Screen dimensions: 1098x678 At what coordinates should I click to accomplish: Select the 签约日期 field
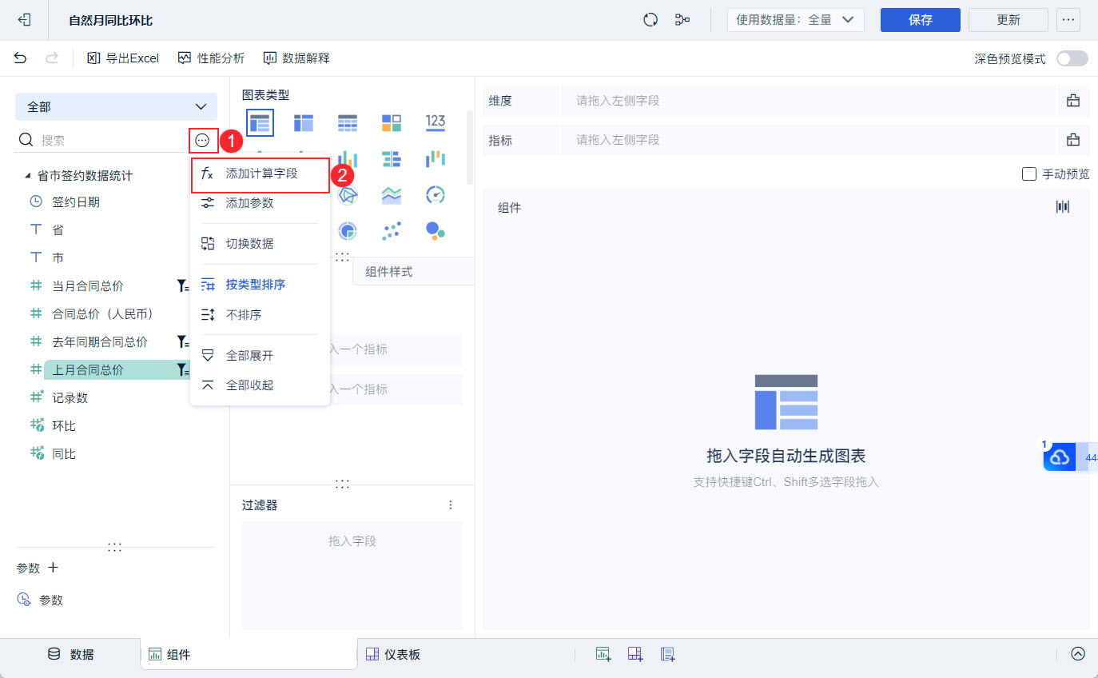click(x=76, y=202)
